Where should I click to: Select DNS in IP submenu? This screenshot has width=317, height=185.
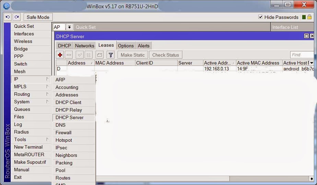(x=73, y=125)
